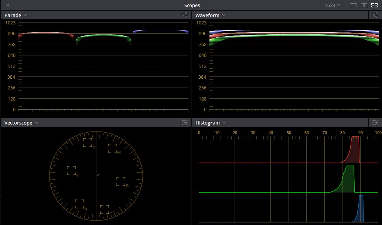Click the 70 label on the histogram axis

tap(324, 133)
